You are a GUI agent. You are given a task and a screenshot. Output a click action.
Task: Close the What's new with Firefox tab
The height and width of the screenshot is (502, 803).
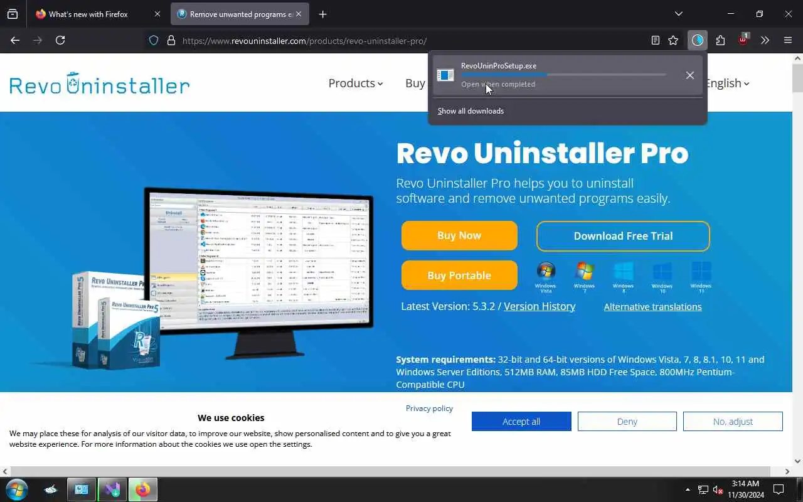click(157, 14)
